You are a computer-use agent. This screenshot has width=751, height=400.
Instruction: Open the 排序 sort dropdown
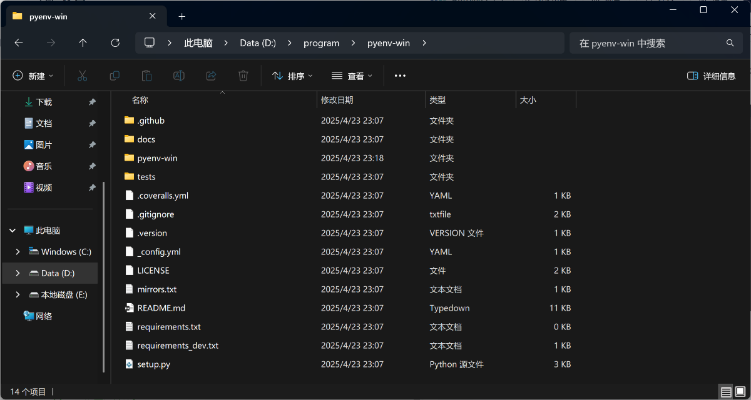point(292,76)
